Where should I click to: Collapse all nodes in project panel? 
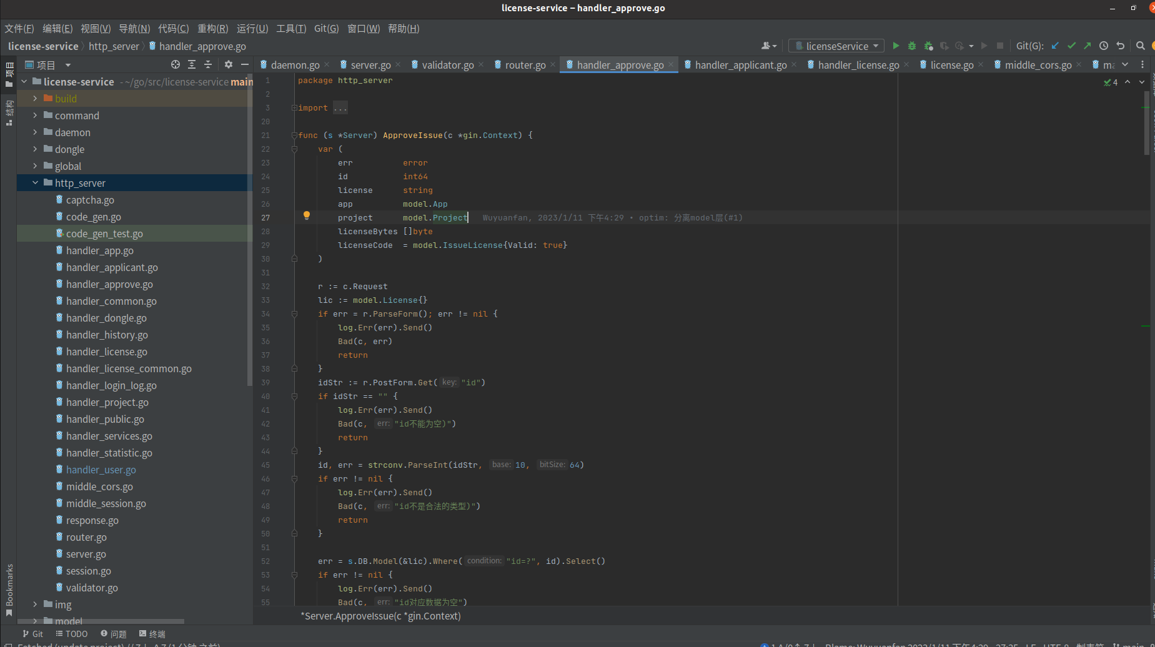click(208, 64)
